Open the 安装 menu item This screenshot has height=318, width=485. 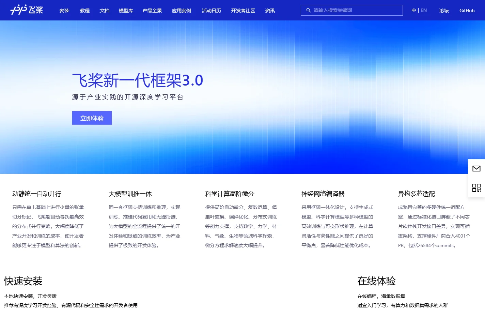(64, 11)
